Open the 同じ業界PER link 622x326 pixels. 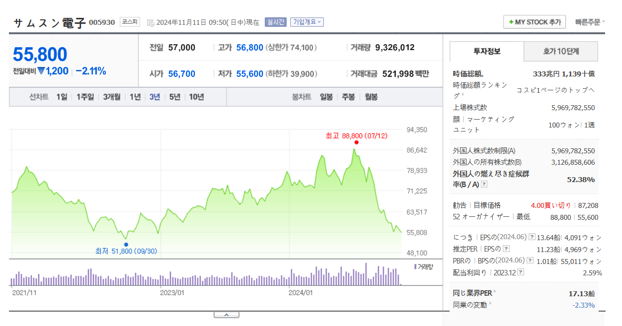tap(472, 293)
